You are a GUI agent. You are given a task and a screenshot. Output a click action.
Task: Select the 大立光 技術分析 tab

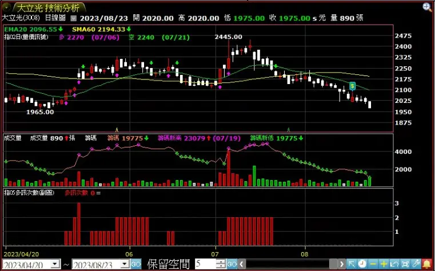click(49, 7)
